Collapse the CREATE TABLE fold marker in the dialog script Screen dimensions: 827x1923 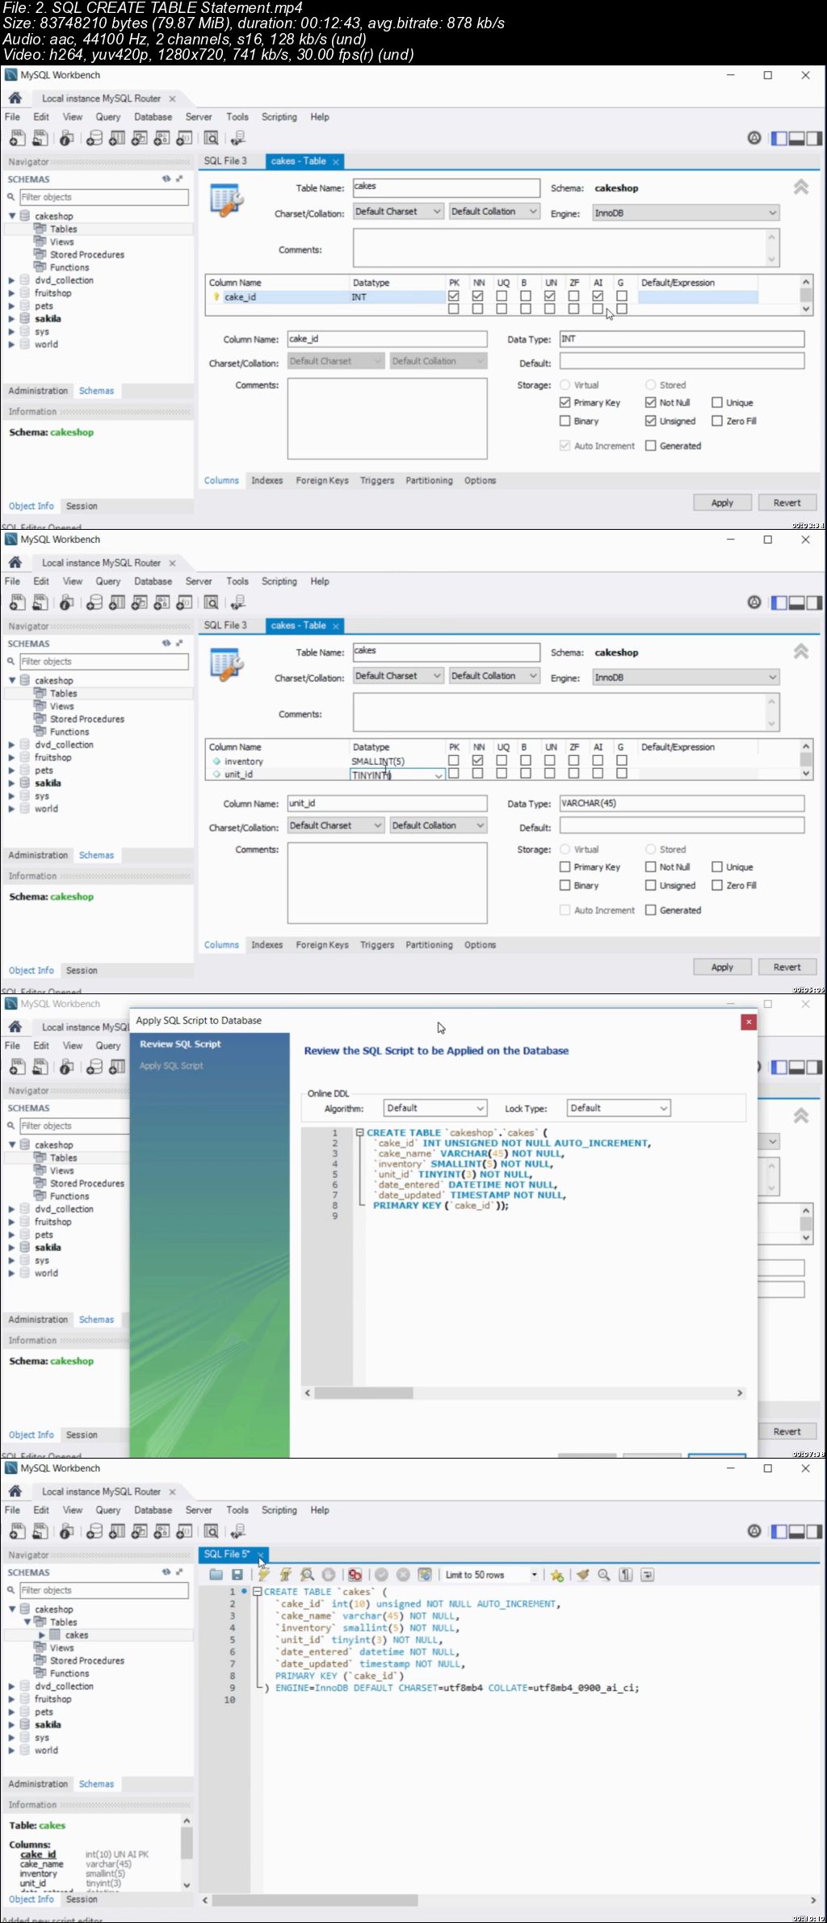[359, 1132]
